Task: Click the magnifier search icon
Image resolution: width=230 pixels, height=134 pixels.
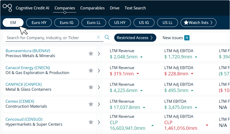Action: tap(107, 38)
